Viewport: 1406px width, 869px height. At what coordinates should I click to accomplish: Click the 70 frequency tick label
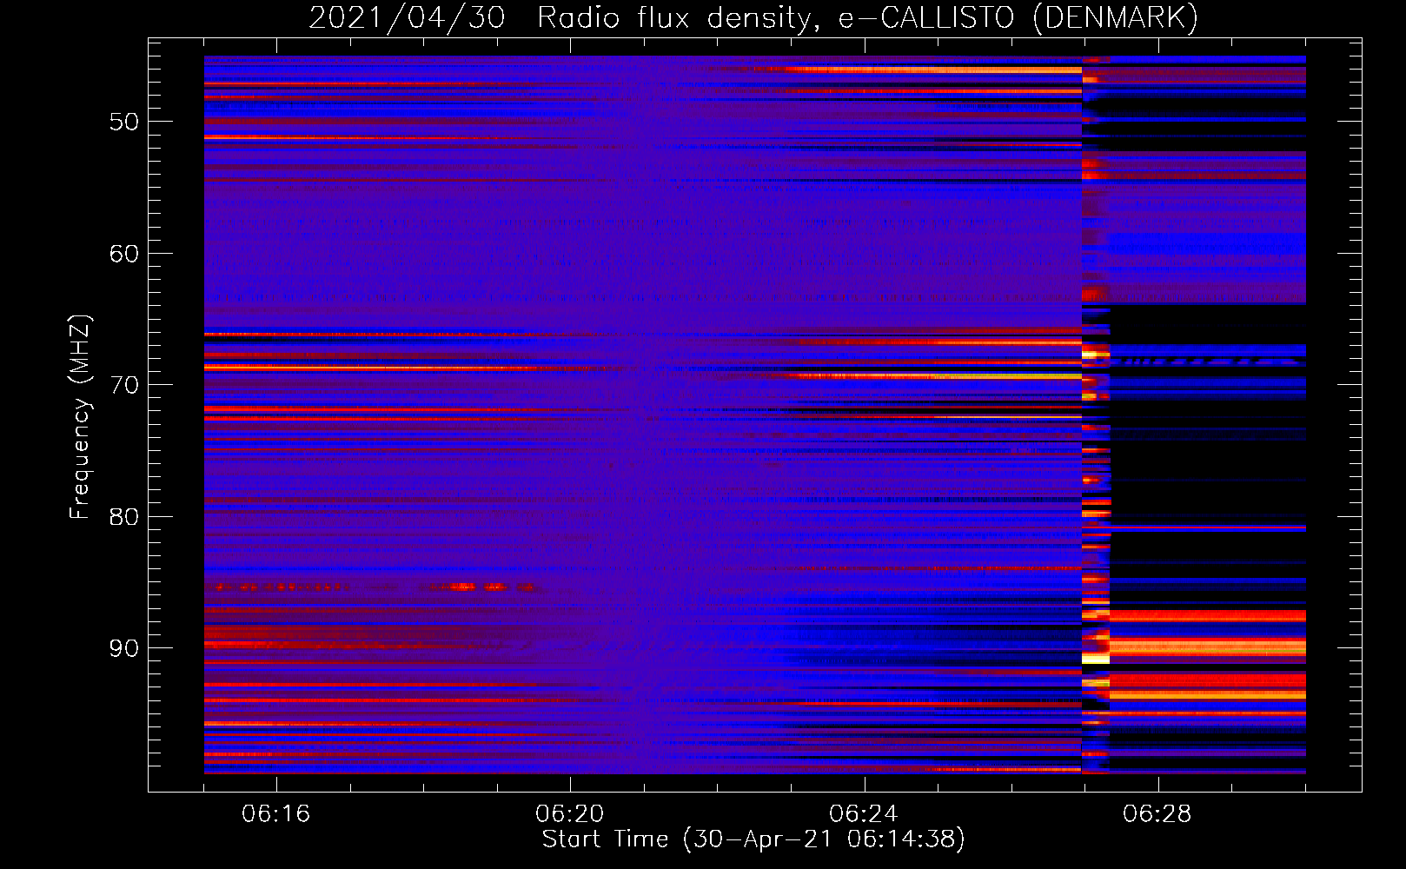124,385
